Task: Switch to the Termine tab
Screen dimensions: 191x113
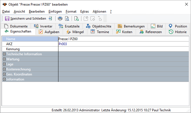Action: coord(100,32)
